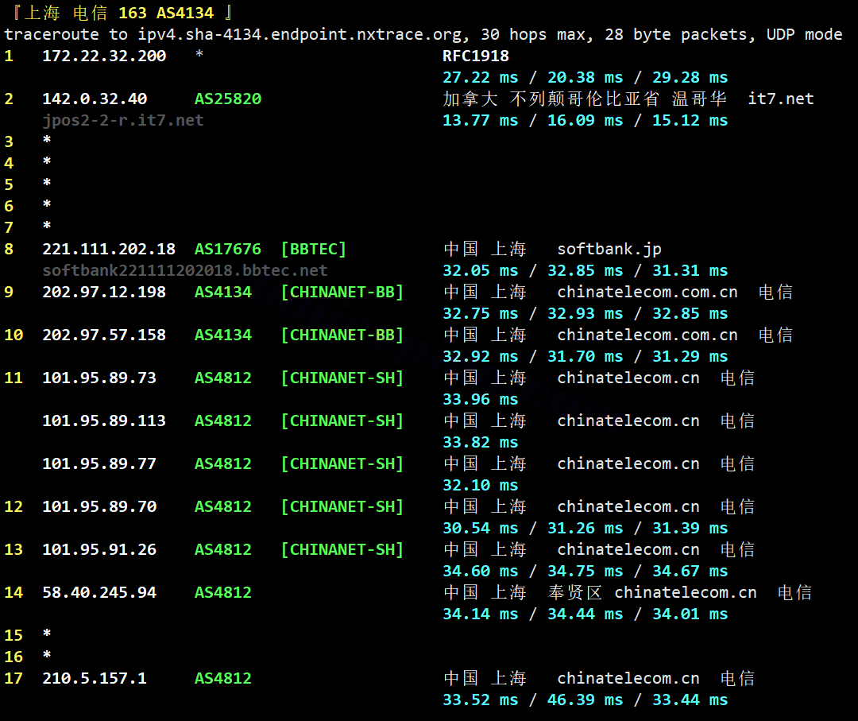The width and height of the screenshot is (858, 721).
Task: Select latency 33.52 ms on hop 17
Action: 481,700
